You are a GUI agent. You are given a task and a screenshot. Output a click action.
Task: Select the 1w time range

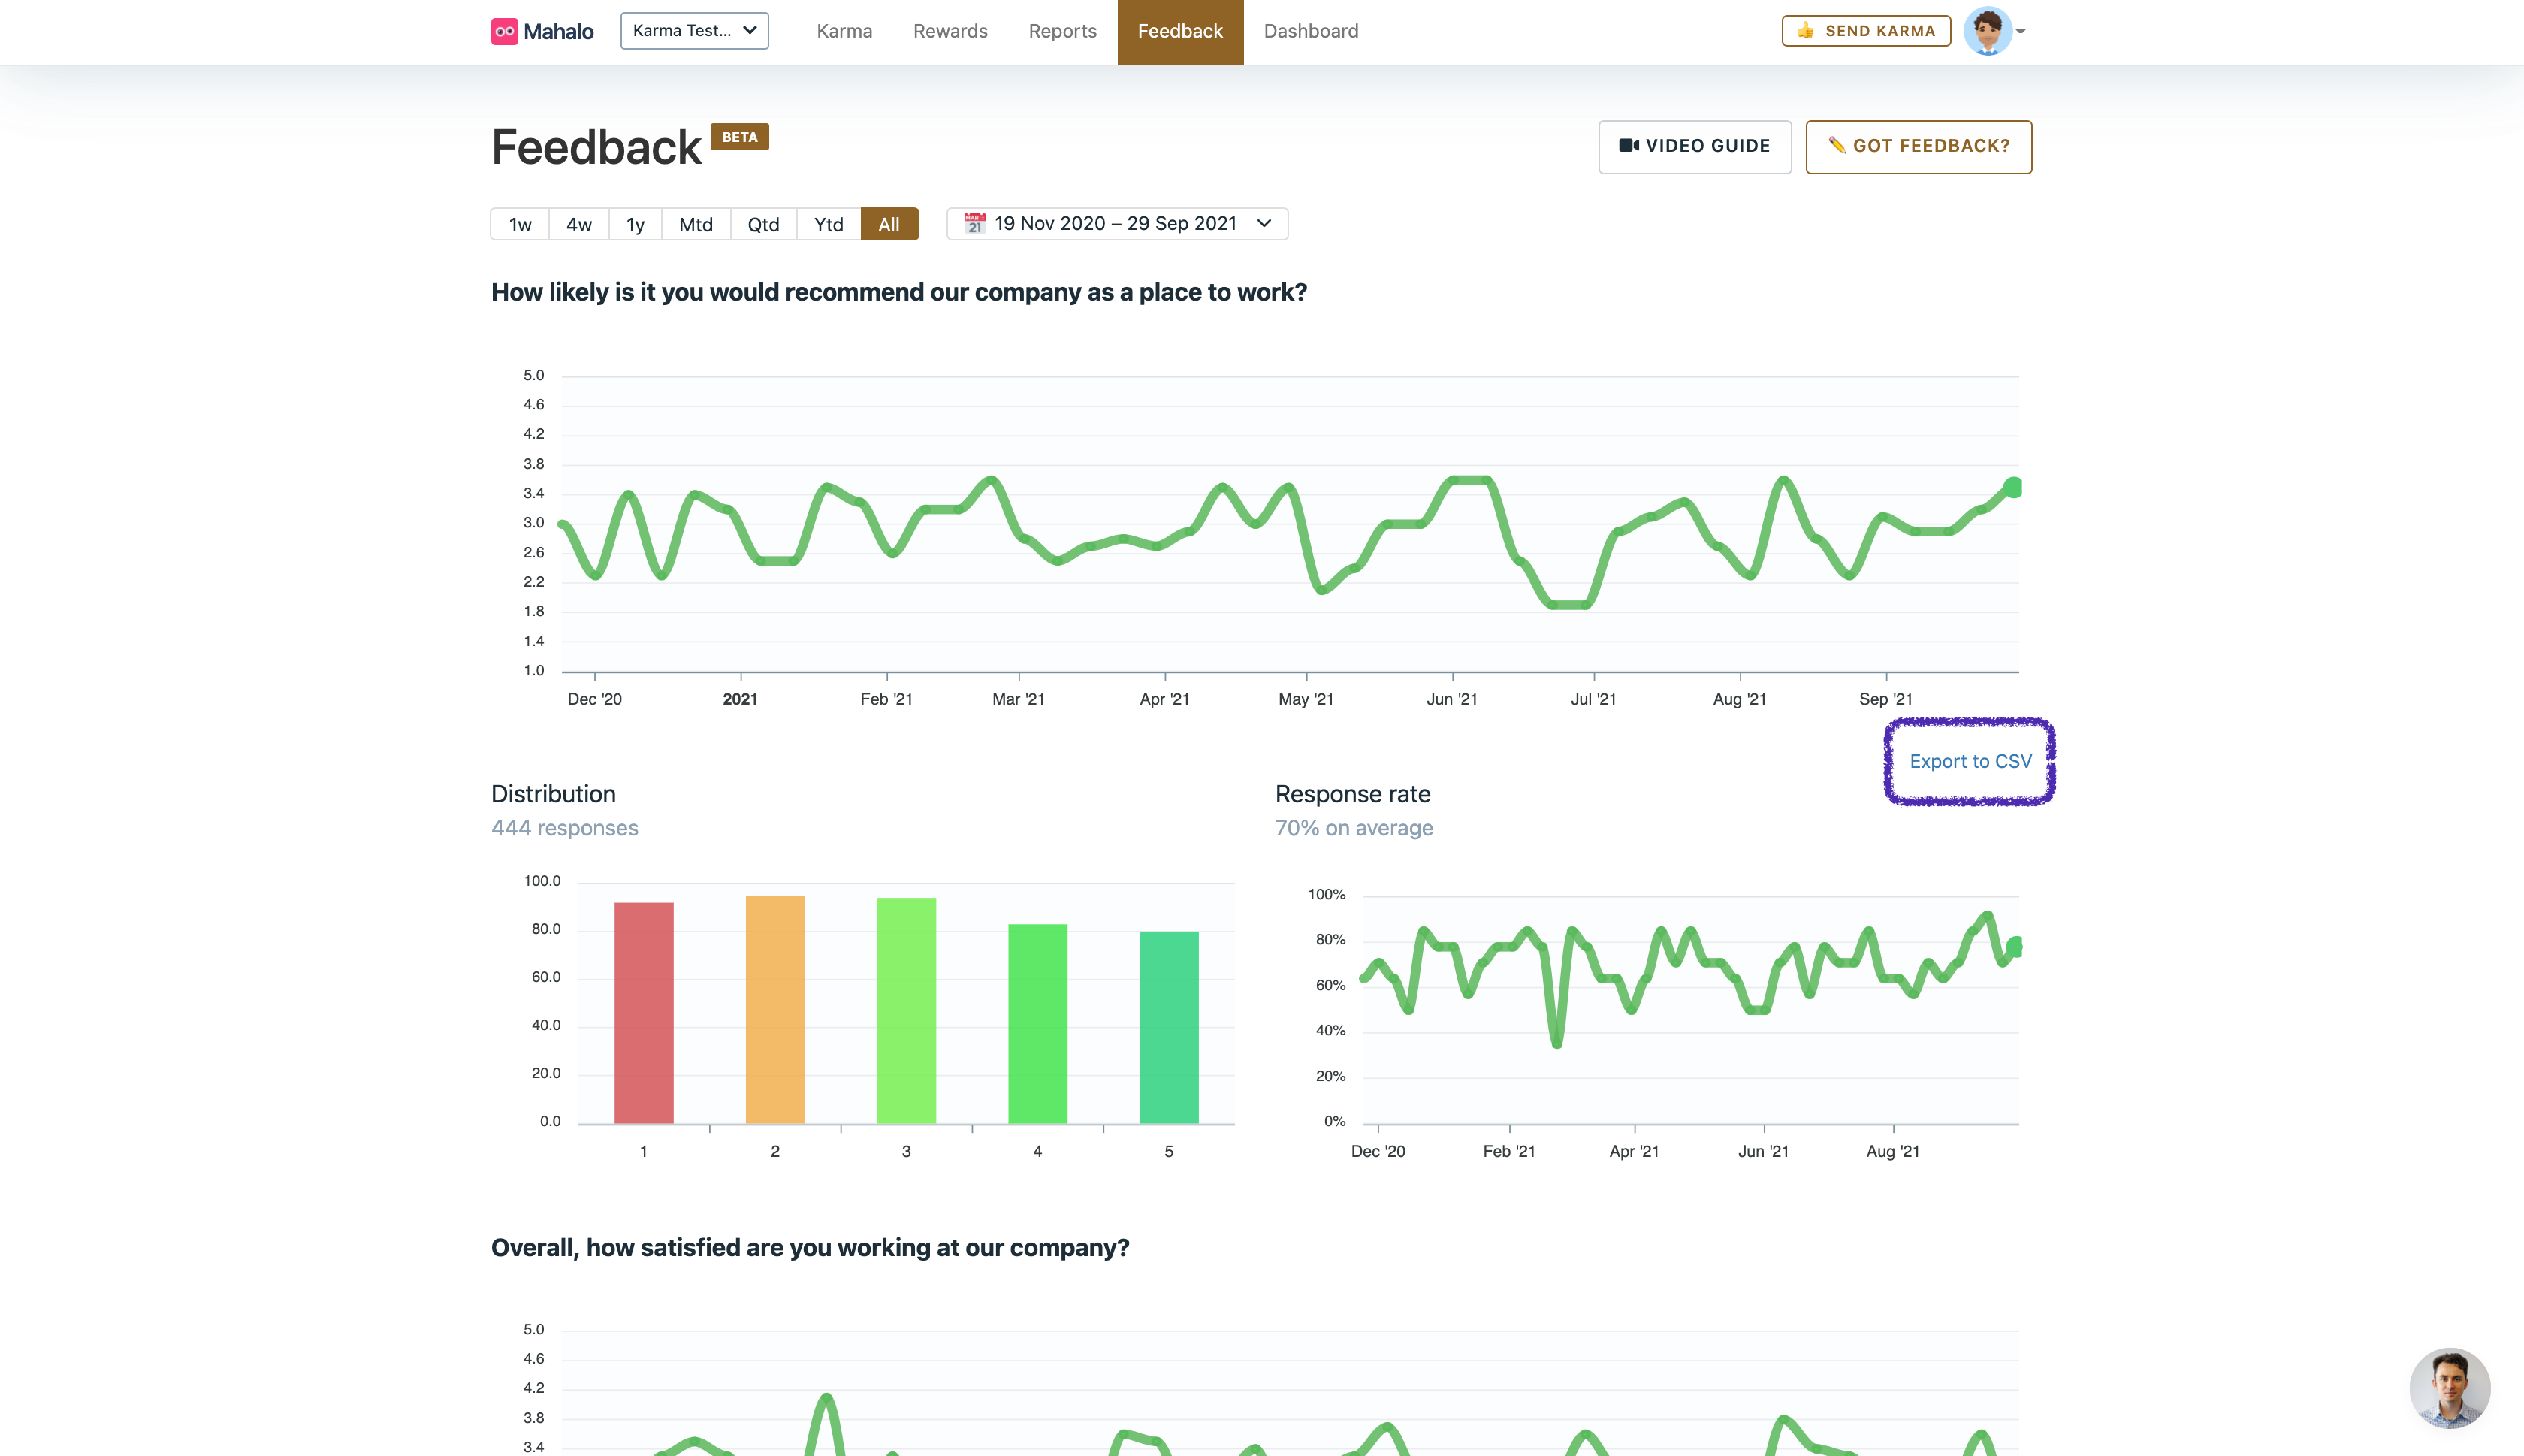click(520, 225)
